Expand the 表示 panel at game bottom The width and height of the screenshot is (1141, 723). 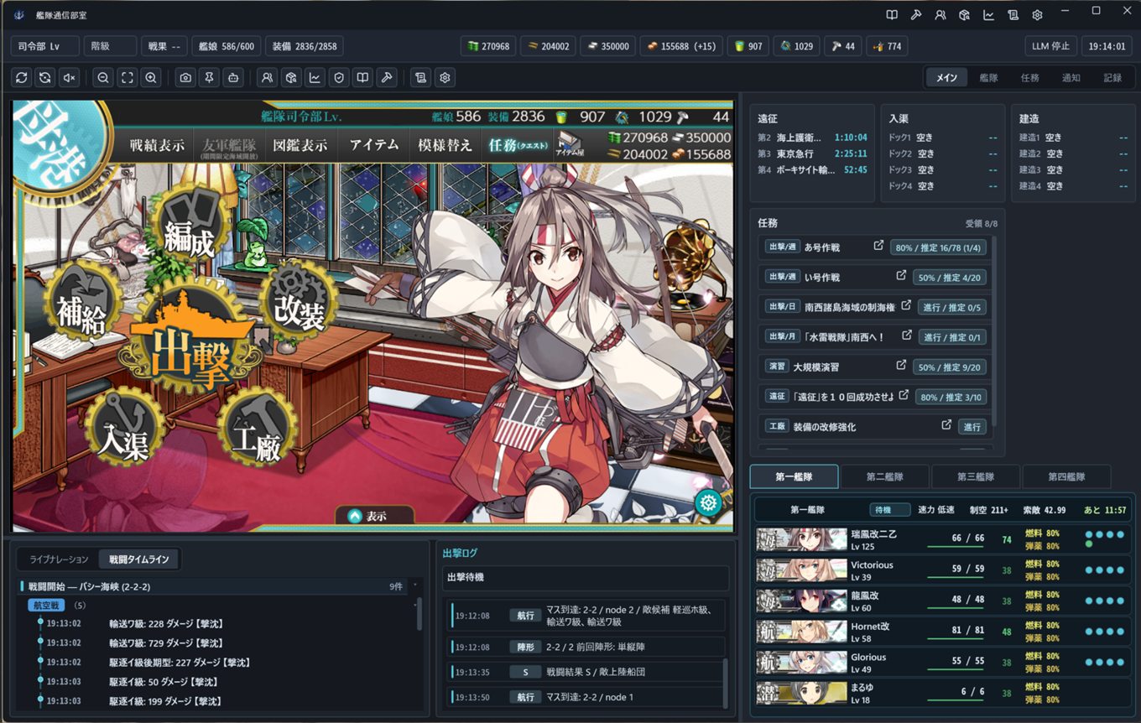374,516
